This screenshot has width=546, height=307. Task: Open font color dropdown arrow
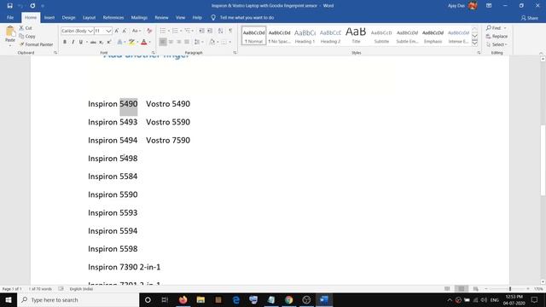(150, 42)
